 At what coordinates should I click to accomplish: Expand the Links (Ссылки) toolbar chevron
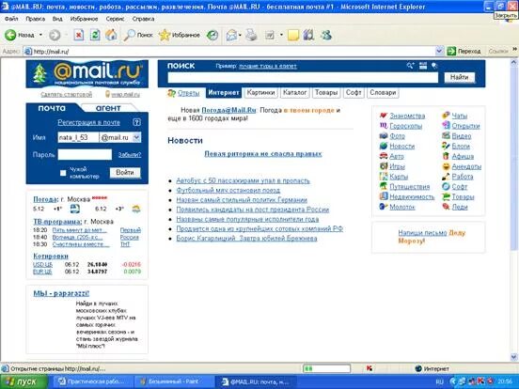[514, 50]
